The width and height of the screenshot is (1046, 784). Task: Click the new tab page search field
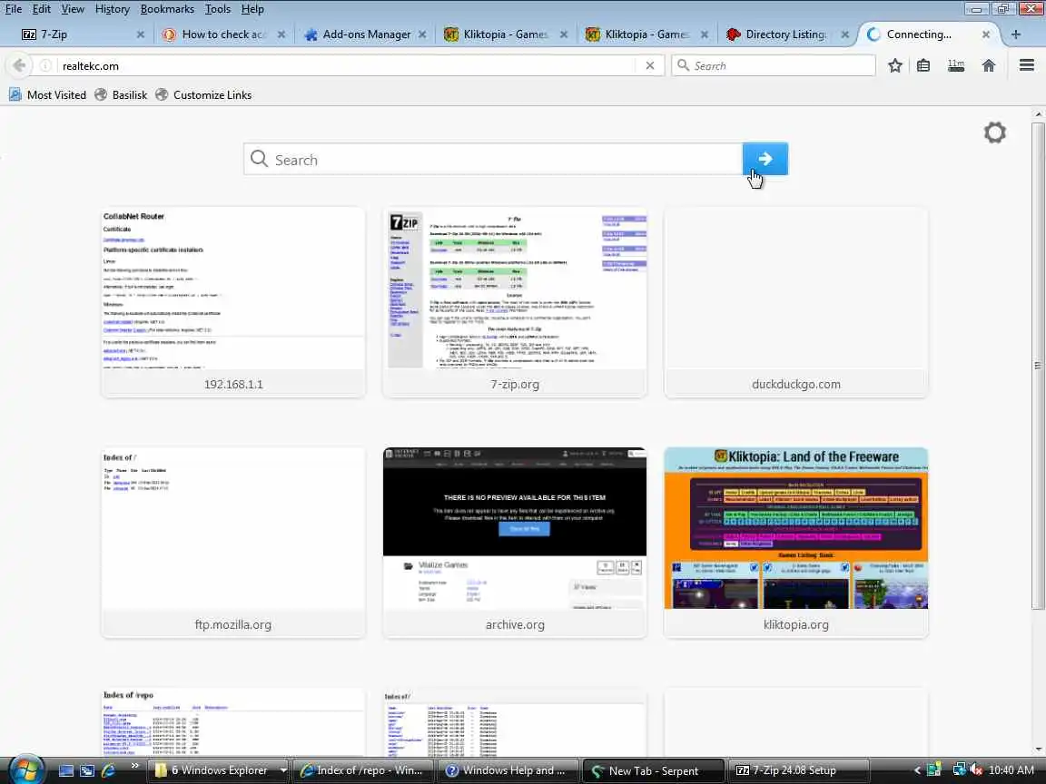coord(493,160)
